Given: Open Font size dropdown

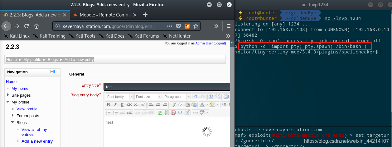Looking at the screenshot, I should pyautogui.click(x=148, y=97).
